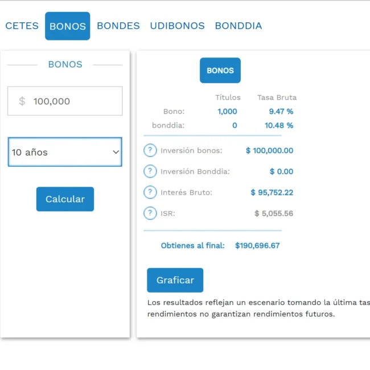
Task: Open help icon for Inversión bonos
Action: [x=150, y=151]
